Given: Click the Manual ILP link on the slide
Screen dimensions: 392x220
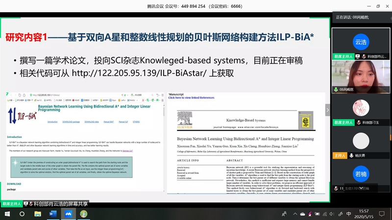Looking at the screenshot, I should coord(123,122).
